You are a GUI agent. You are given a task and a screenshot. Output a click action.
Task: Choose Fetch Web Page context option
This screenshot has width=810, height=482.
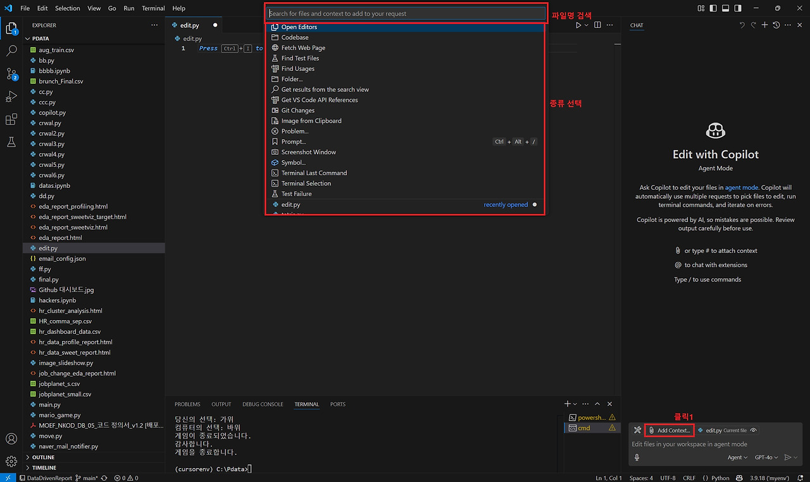click(405, 48)
